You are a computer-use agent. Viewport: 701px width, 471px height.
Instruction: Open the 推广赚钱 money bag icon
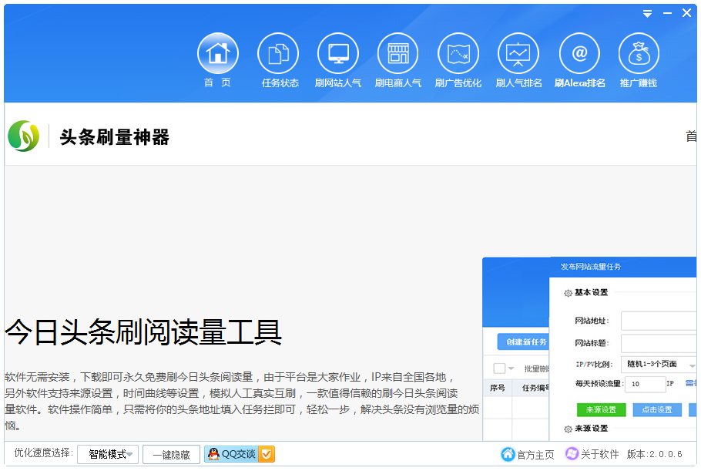pyautogui.click(x=639, y=53)
